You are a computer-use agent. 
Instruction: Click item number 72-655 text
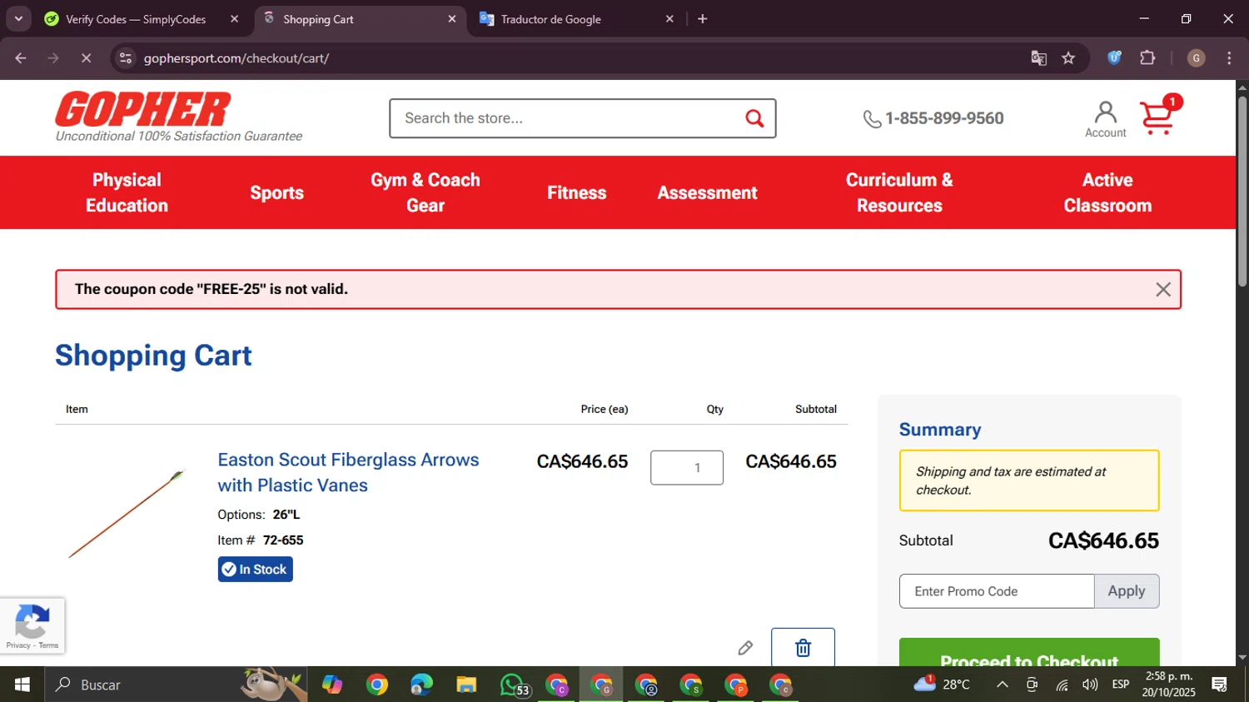point(283,540)
